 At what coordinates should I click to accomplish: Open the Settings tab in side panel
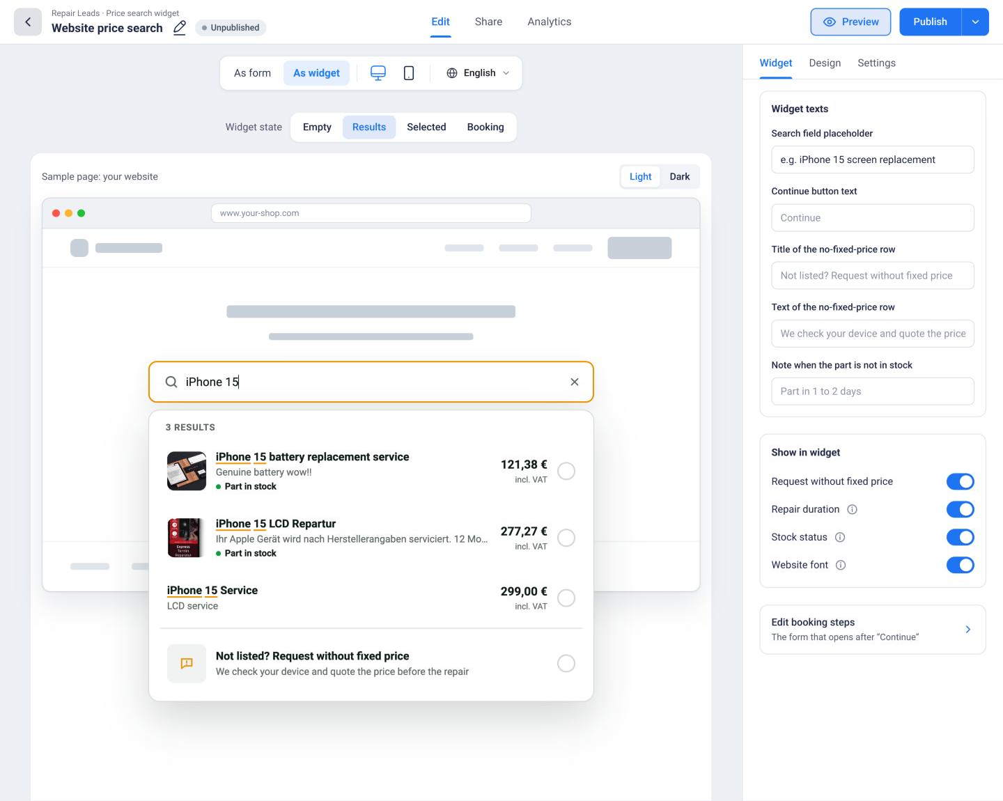coord(876,63)
